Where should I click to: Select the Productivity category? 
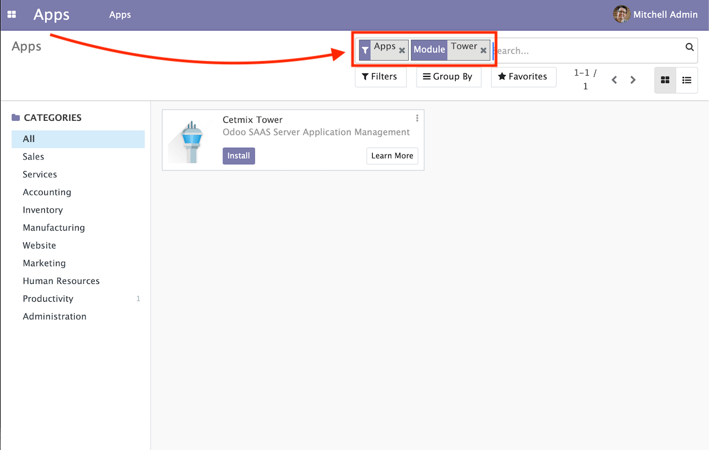(78, 298)
